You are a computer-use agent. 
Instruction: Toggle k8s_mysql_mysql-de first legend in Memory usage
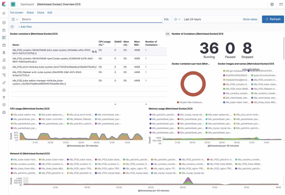[190, 114]
